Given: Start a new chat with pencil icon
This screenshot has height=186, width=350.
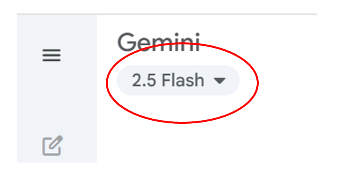Looking at the screenshot, I should [53, 145].
